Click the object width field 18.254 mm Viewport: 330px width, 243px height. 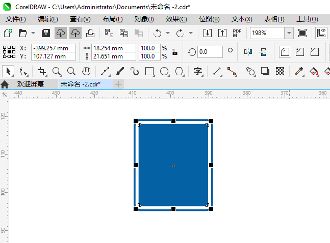[x=114, y=48]
